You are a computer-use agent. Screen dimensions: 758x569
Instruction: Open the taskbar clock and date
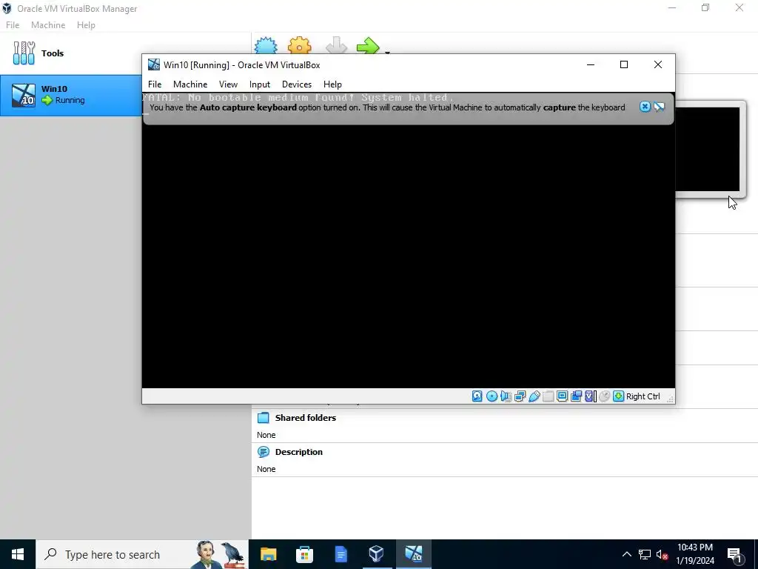click(x=695, y=554)
